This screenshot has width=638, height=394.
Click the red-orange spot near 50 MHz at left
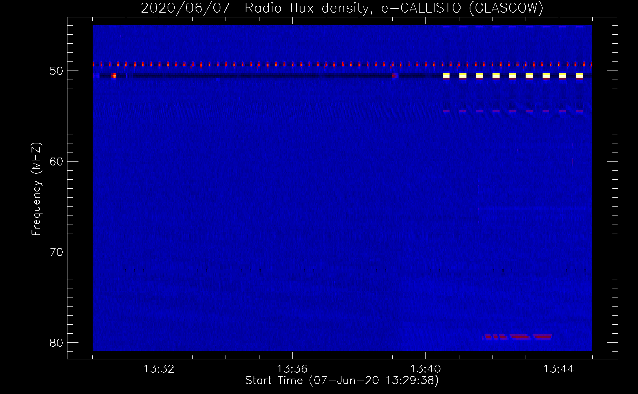point(114,76)
